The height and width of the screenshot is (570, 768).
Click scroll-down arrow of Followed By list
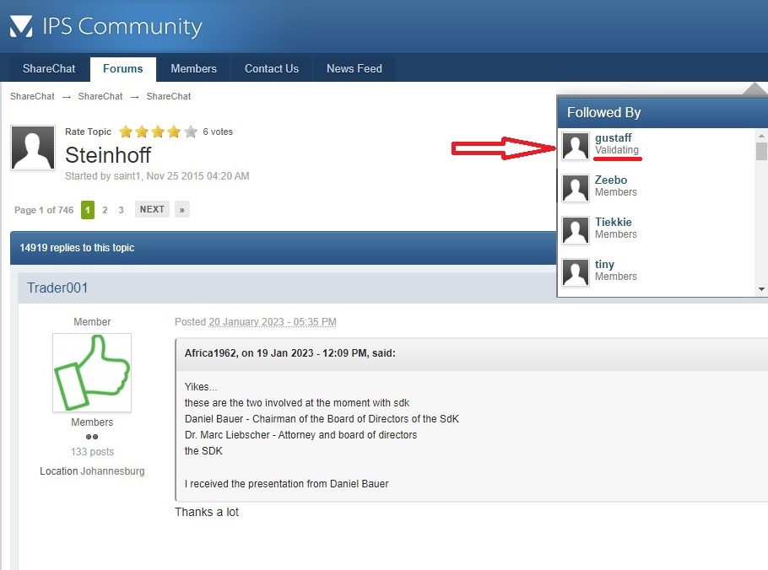click(x=761, y=289)
